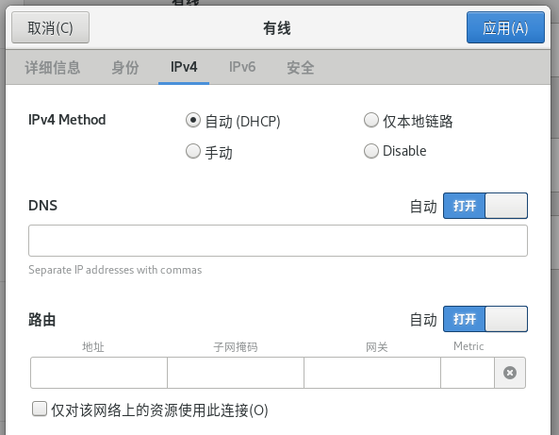This screenshot has height=435, width=559.
Task: Focus the DNS servers input field
Action: (278, 241)
